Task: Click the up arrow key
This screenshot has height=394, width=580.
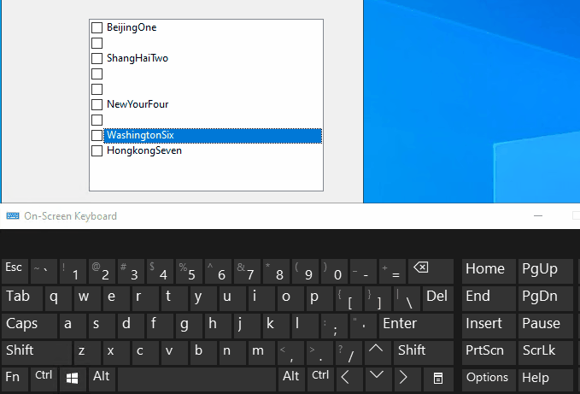Action: (x=376, y=352)
